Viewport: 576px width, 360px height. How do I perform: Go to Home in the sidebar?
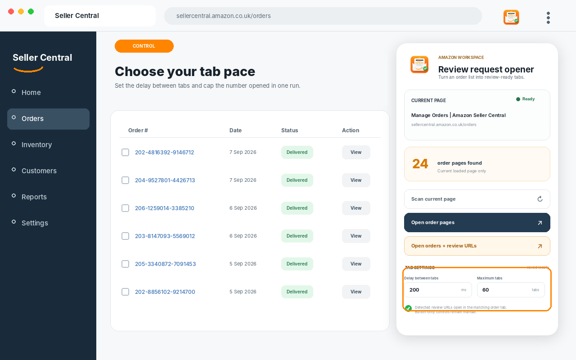click(x=48, y=93)
